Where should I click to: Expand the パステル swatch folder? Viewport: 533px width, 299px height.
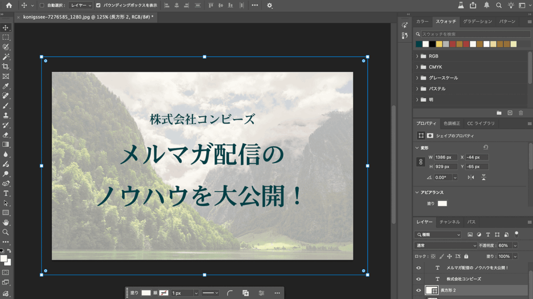tap(417, 89)
